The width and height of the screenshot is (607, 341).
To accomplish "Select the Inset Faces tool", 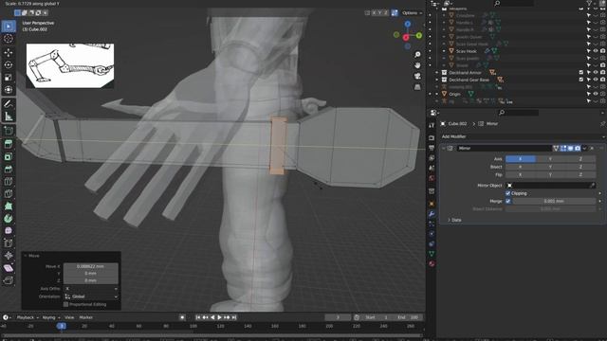I will [9, 156].
